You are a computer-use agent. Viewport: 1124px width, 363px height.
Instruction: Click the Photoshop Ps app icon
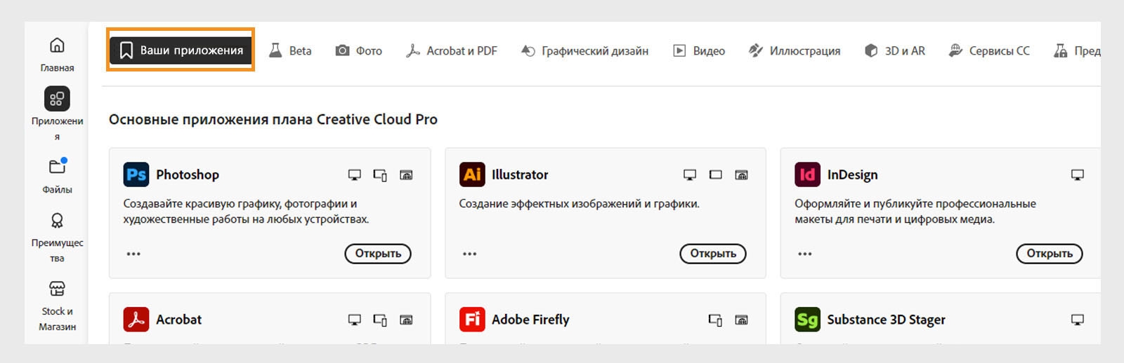(x=136, y=174)
